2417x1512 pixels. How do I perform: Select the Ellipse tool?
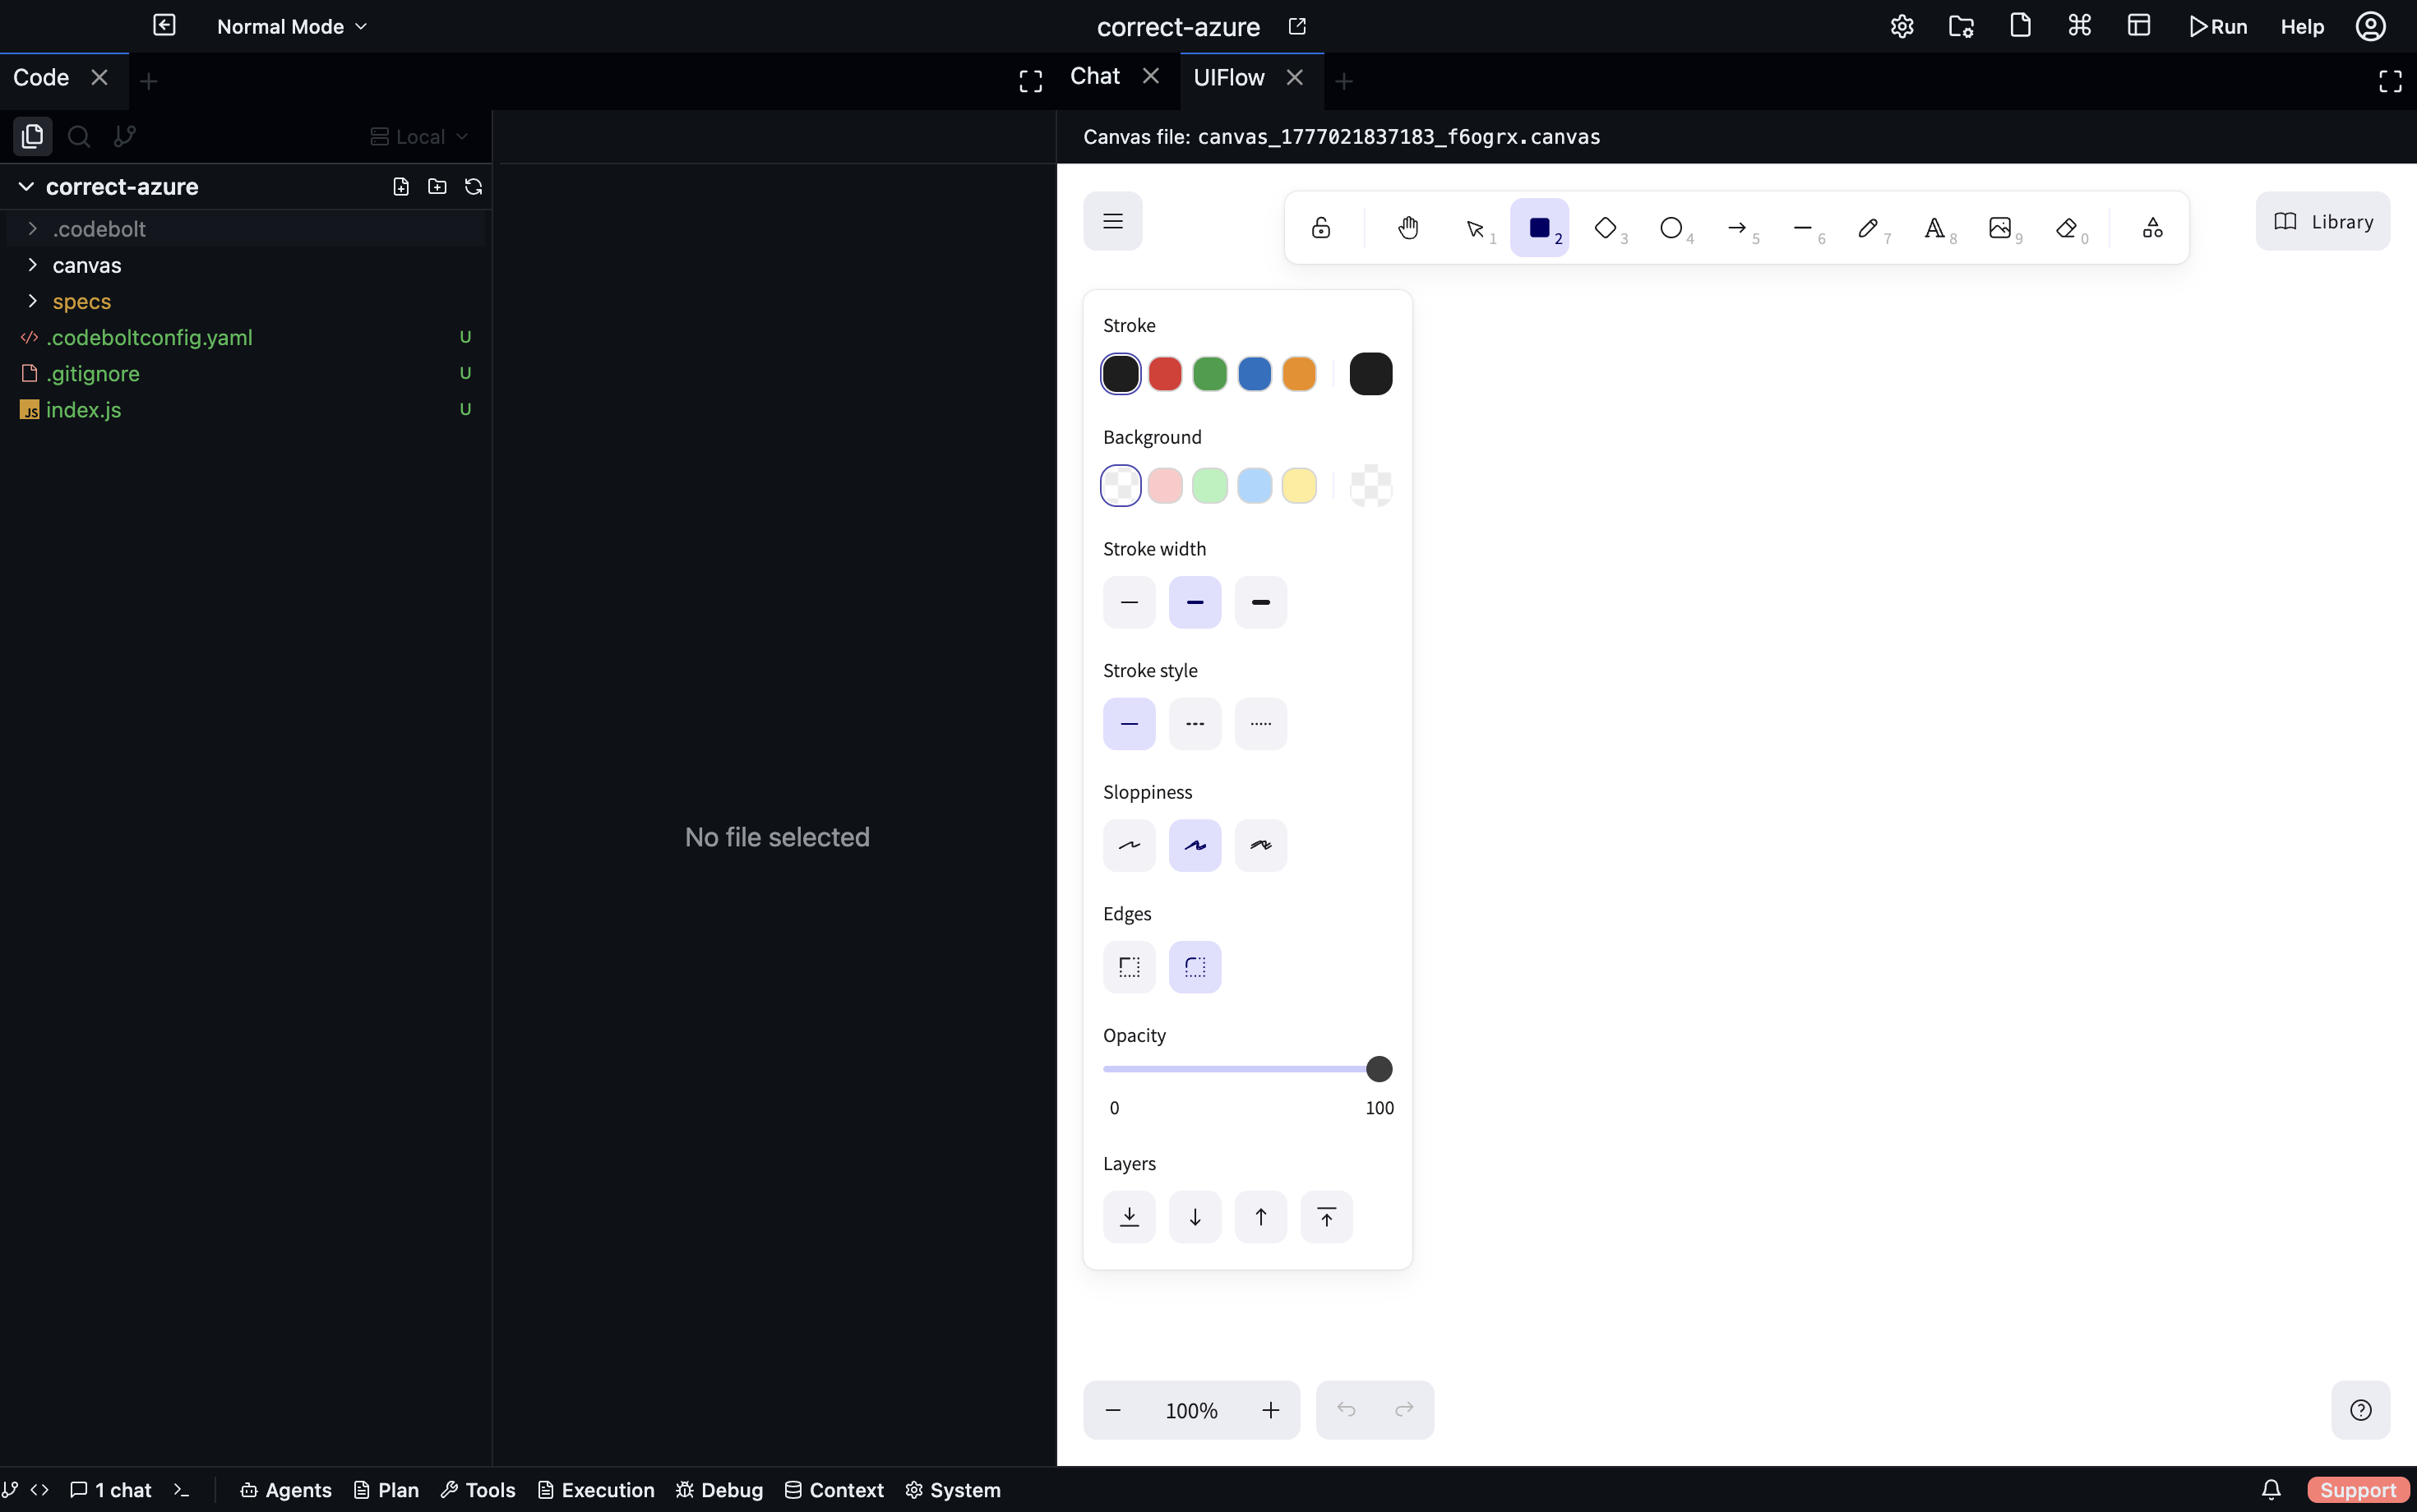click(x=1671, y=228)
